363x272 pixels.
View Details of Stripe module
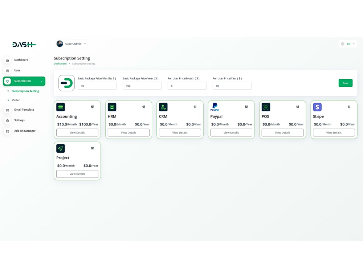point(334,132)
